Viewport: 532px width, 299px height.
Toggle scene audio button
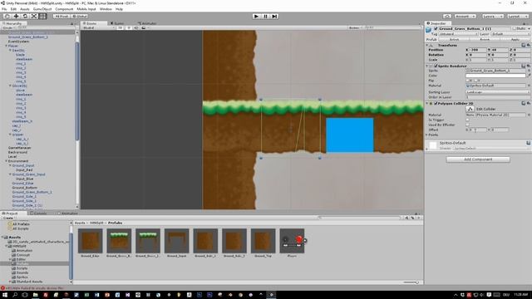(x=136, y=27)
